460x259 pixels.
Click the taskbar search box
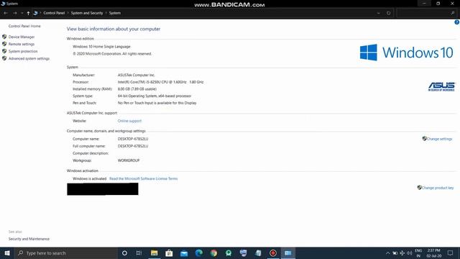[66, 253]
